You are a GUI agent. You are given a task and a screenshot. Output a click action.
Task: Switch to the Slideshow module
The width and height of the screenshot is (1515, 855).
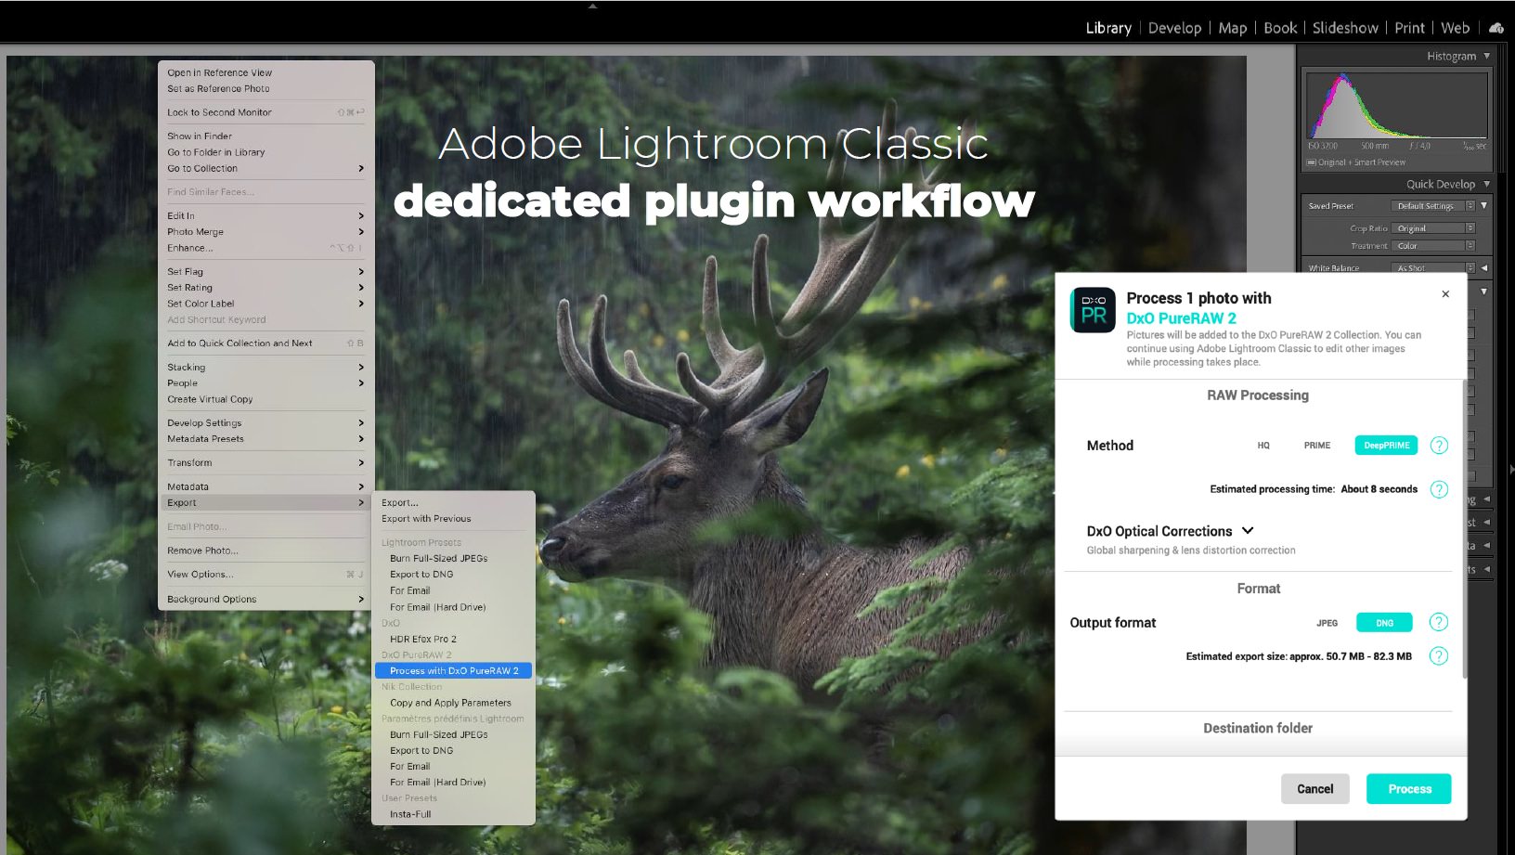pos(1345,28)
